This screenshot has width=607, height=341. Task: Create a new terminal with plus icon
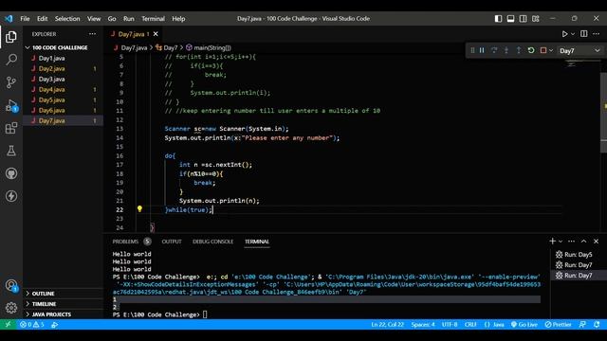pos(552,242)
